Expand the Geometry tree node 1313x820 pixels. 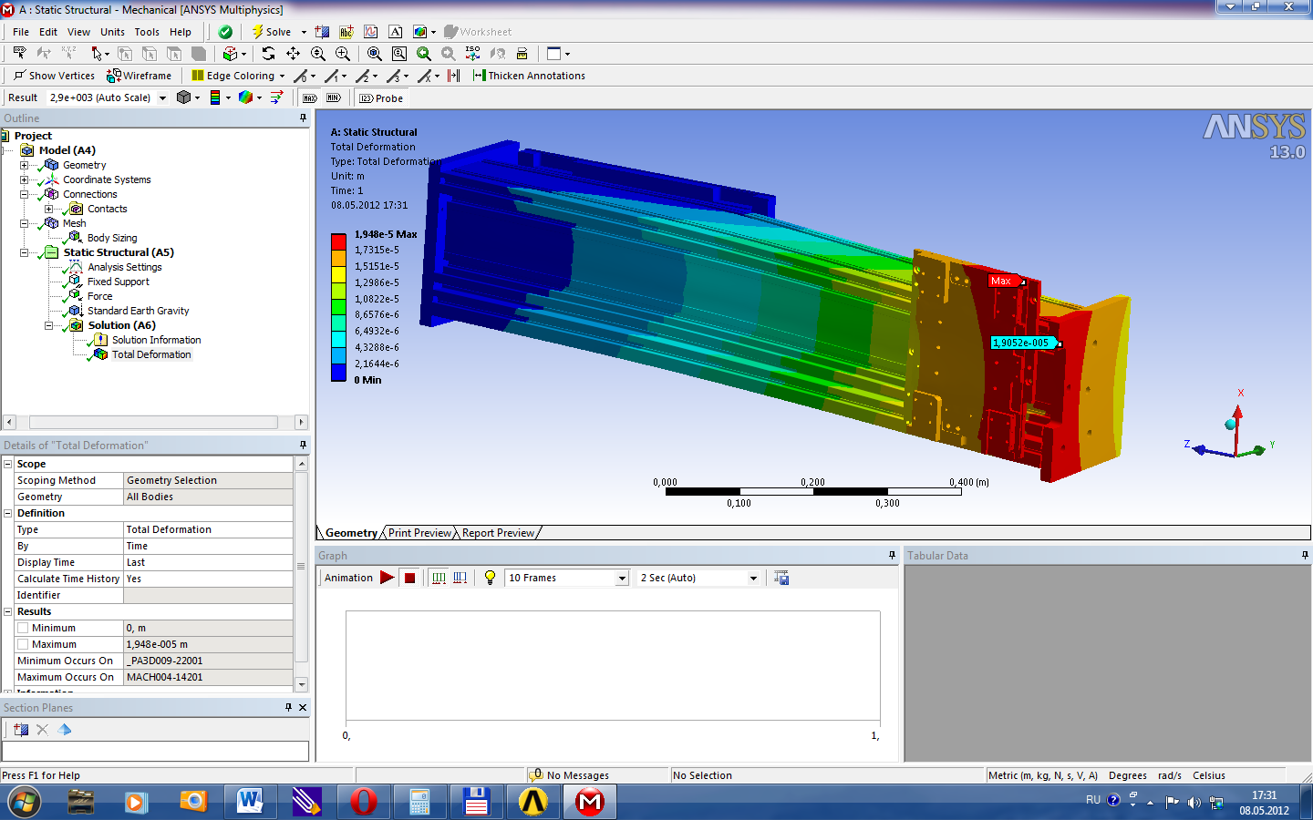[x=25, y=165]
